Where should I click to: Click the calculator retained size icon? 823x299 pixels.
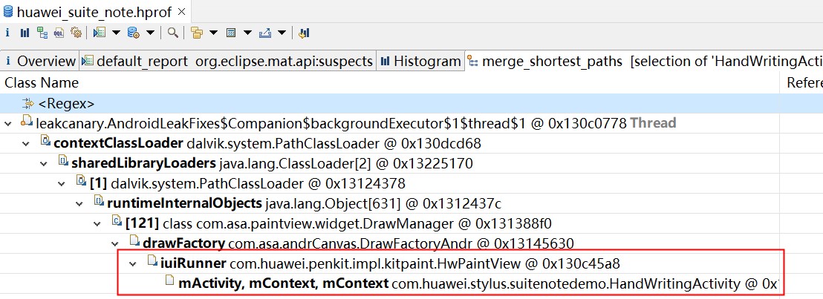click(230, 33)
